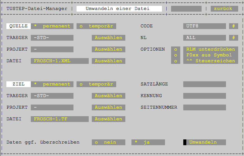Click the # button next to CODE
Screen dimensions: 244x156
[x=233, y=26]
